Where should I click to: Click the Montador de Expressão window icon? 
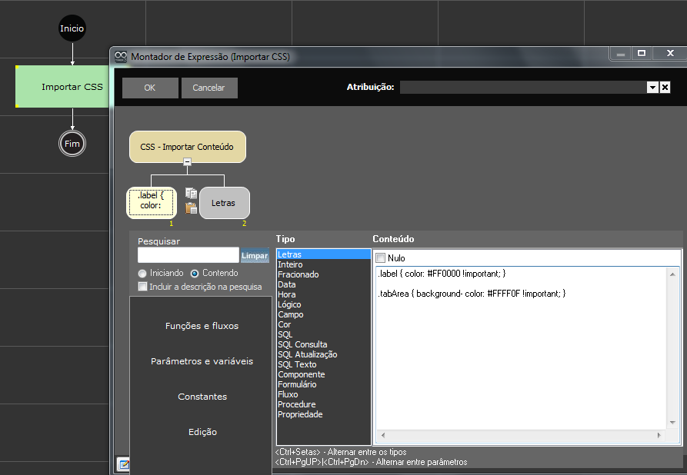point(121,56)
